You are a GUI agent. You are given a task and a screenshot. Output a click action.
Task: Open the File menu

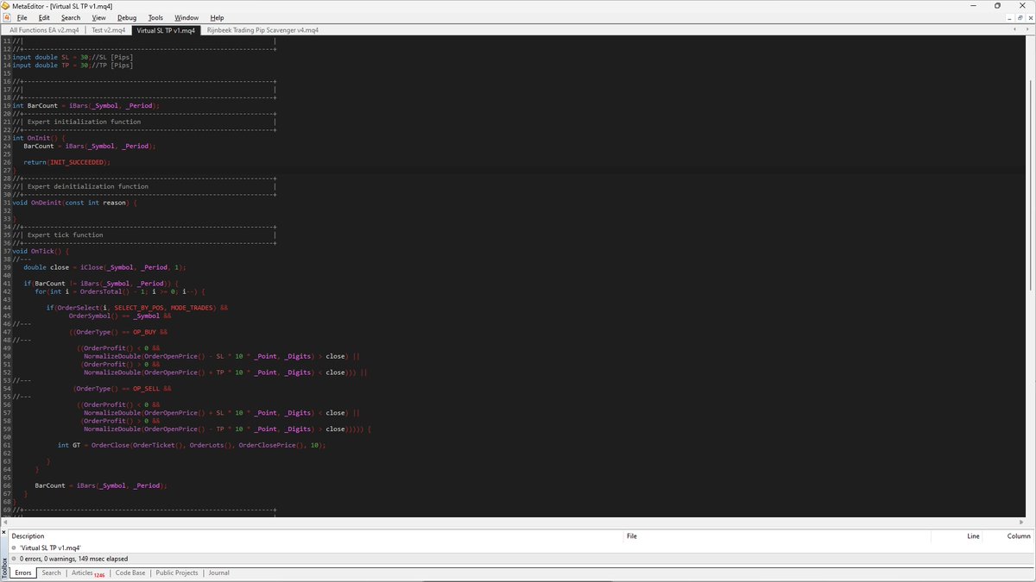point(22,17)
